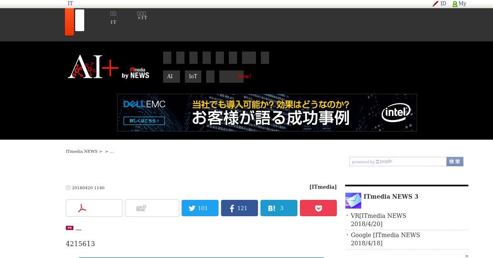This screenshot has width=493, height=258.
Task: Bookmark with Hatena B! button
Action: 279,208
